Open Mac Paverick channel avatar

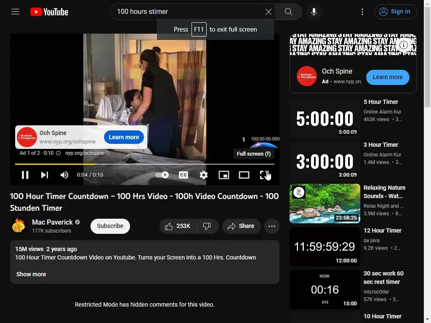click(19, 225)
